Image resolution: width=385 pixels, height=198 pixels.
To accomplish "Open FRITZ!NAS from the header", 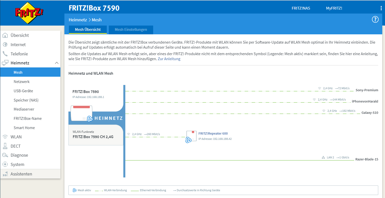I will pyautogui.click(x=301, y=8).
